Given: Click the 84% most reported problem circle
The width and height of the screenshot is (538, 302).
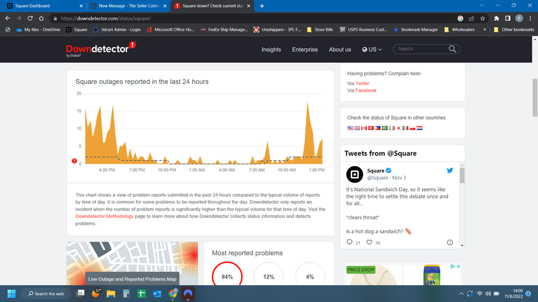Looking at the screenshot, I should click(227, 276).
